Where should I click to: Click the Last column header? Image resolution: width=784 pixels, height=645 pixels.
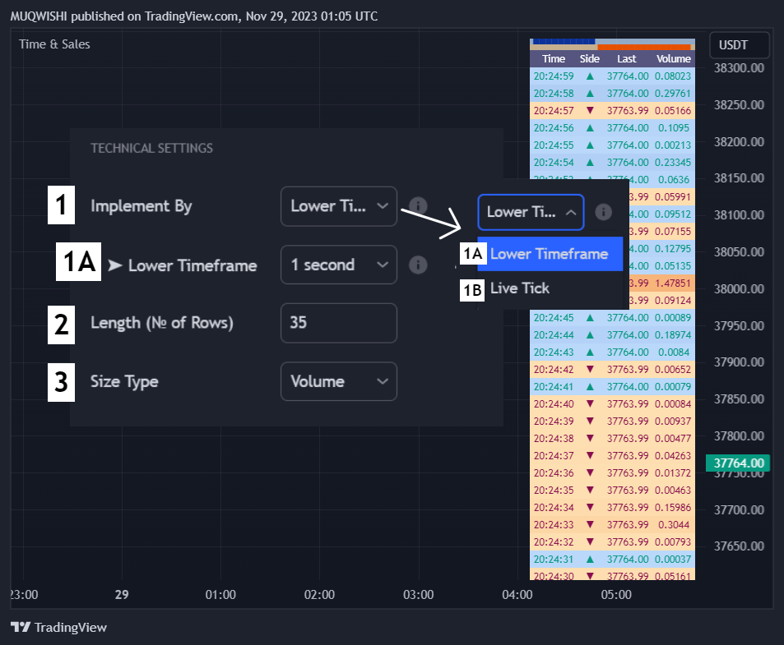coord(627,58)
